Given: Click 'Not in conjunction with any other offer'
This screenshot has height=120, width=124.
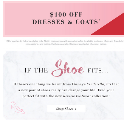Looking at the screenshot, I should [63, 41].
